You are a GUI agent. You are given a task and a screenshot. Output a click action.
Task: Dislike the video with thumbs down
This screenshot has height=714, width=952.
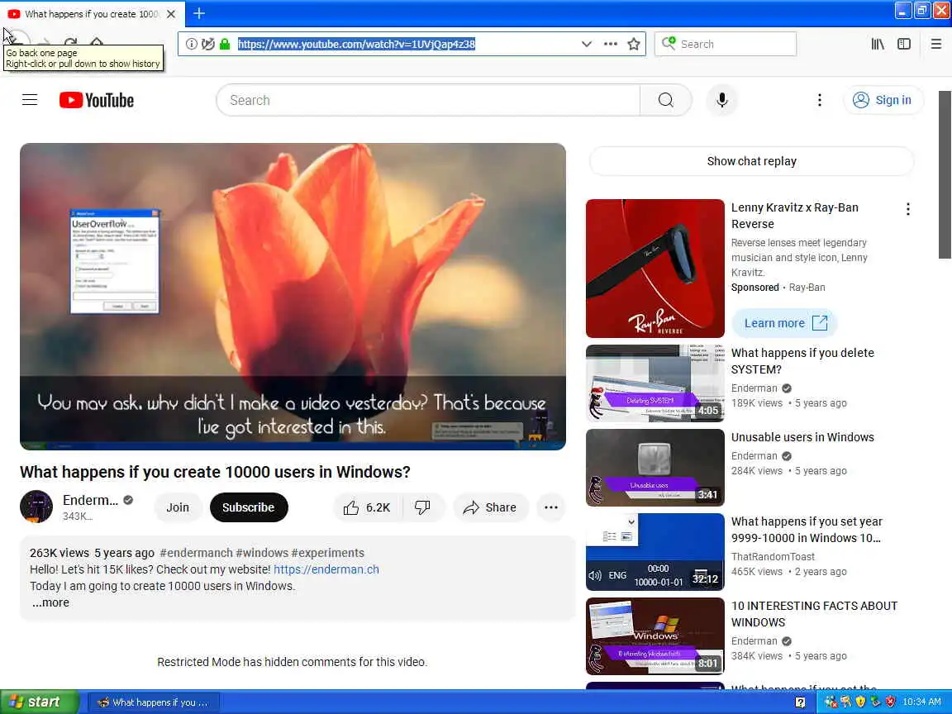tap(422, 507)
